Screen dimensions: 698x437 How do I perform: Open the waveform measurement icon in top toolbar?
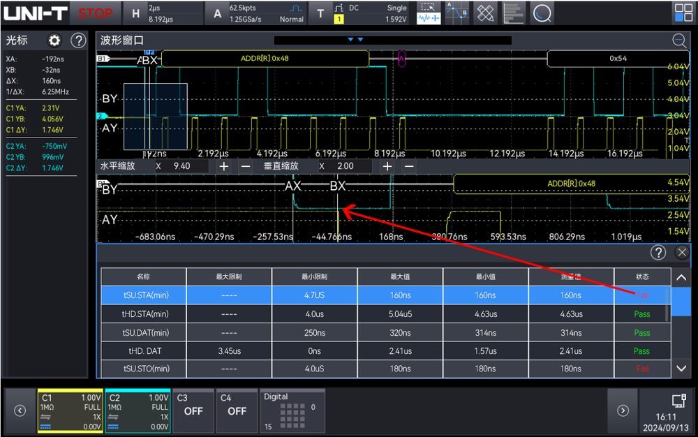pos(429,19)
